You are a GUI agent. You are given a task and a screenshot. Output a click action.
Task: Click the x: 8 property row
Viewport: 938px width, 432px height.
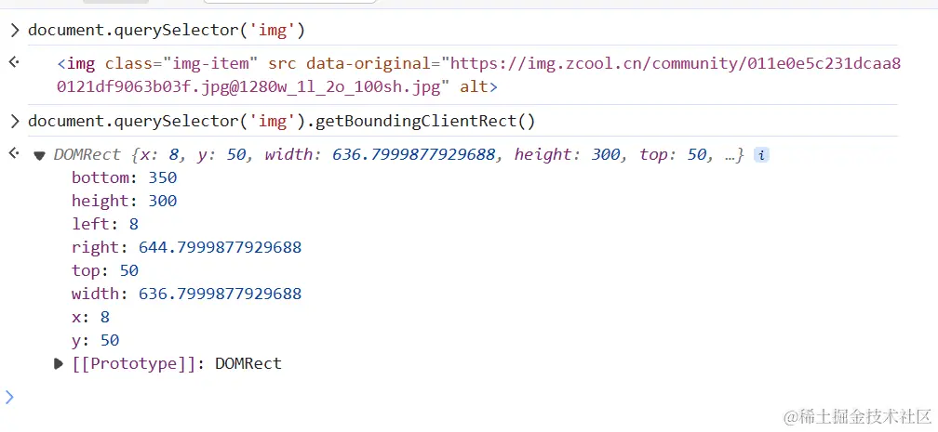(x=91, y=318)
